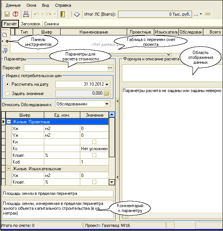Select the Задать значение radio button
Image resolution: width=223 pixels, height=231 pixels.
pyautogui.click(x=7, y=94)
